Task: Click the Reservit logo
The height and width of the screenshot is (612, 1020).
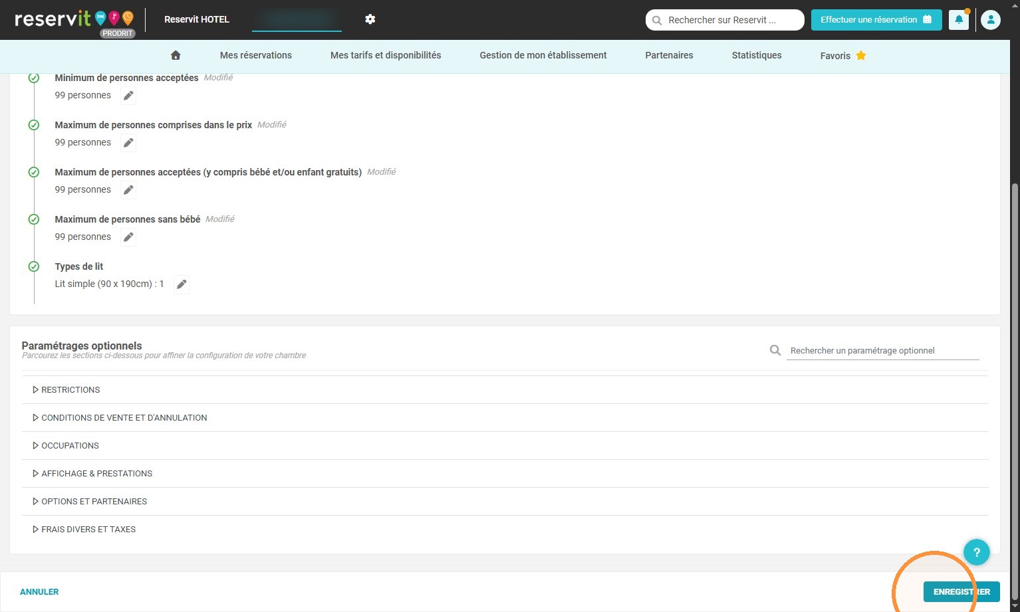Action: click(73, 18)
